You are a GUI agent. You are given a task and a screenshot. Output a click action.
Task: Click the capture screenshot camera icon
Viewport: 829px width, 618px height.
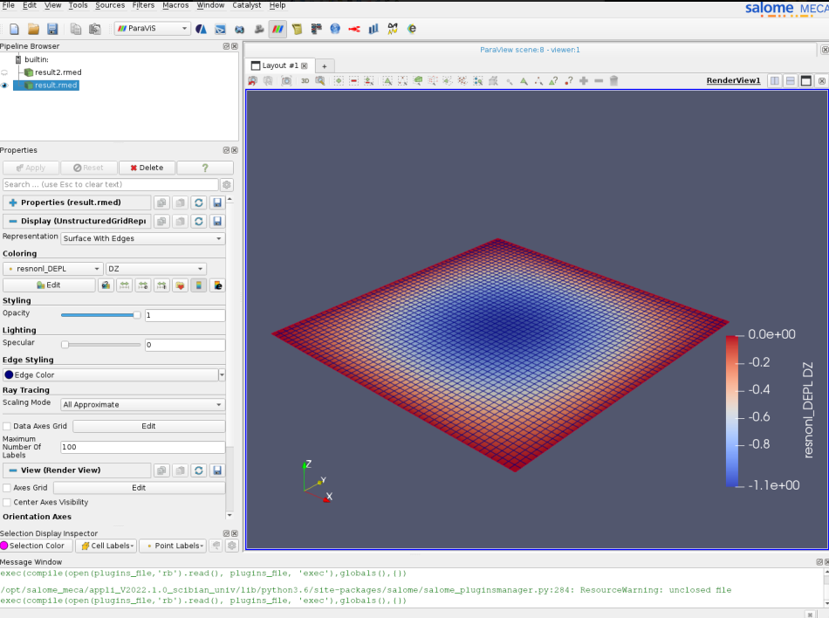[286, 81]
